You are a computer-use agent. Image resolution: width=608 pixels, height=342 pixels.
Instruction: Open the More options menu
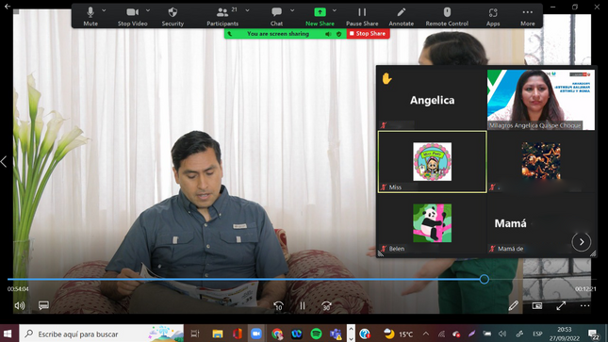coord(527,16)
